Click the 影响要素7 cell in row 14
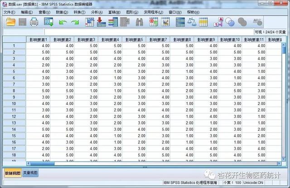Image resolution: width=290 pixels, height=188 pixels. coord(158,129)
